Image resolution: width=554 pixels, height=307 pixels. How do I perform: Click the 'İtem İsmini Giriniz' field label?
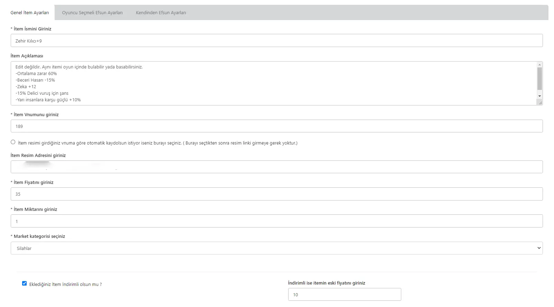32,29
